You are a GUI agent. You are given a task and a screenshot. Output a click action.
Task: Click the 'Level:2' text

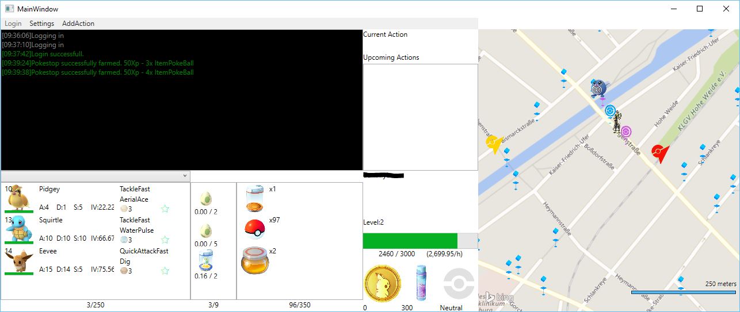[x=374, y=222]
